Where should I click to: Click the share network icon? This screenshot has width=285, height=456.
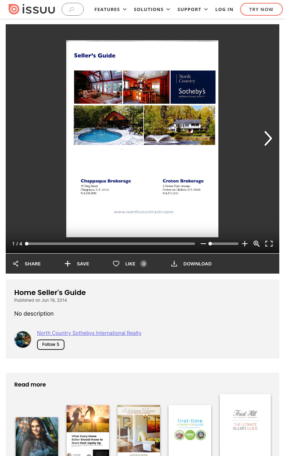16,264
